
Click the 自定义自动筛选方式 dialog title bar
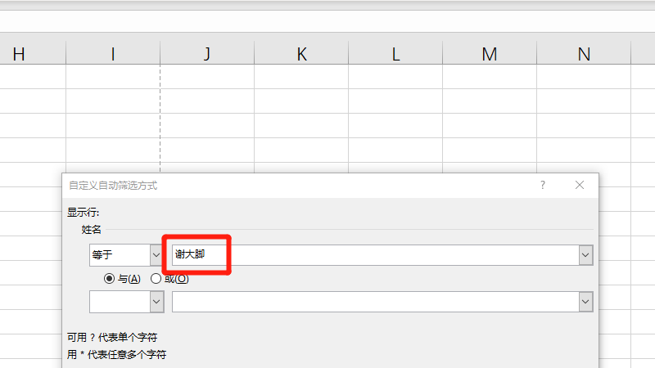tap(287, 186)
